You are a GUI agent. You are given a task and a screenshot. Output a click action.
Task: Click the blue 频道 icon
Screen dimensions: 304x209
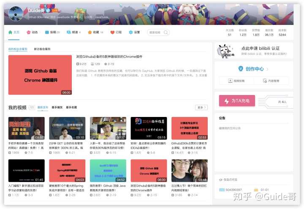pos(69,32)
